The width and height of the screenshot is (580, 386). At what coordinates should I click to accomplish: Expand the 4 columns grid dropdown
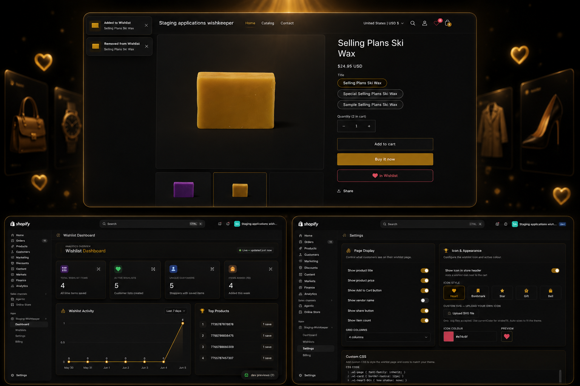point(388,337)
